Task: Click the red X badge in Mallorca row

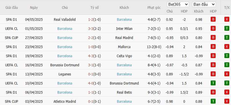Action: pos(227,47)
